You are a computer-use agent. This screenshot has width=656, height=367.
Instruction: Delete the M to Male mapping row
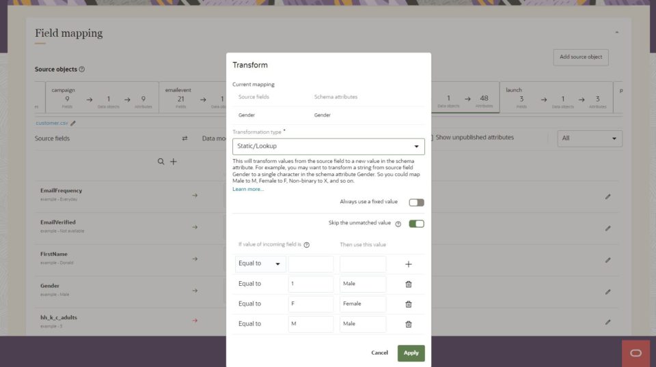(x=409, y=325)
